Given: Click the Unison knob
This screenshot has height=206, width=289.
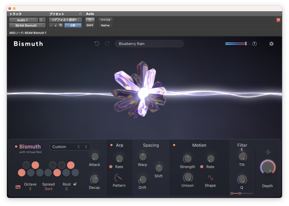Looking at the screenshot, I should coord(188,178).
